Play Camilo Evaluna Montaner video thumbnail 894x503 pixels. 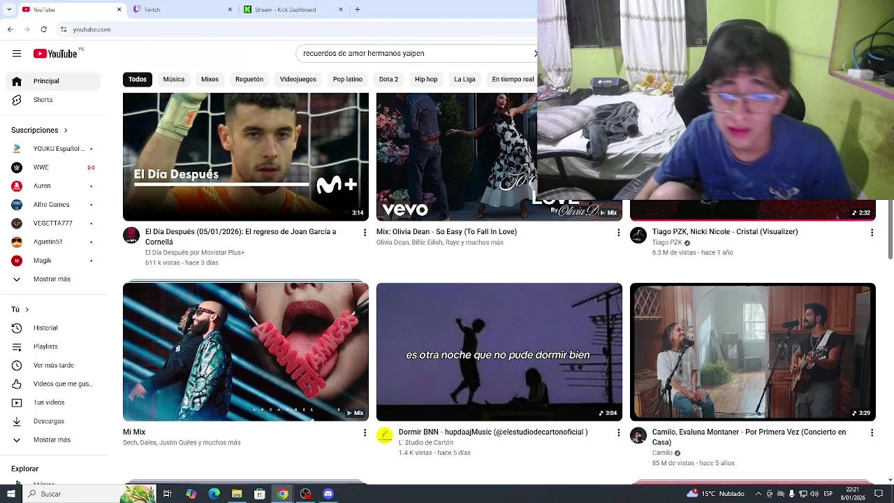click(x=753, y=352)
